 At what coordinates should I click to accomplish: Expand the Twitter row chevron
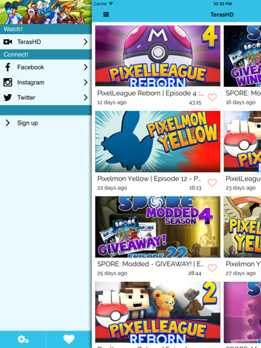86,97
